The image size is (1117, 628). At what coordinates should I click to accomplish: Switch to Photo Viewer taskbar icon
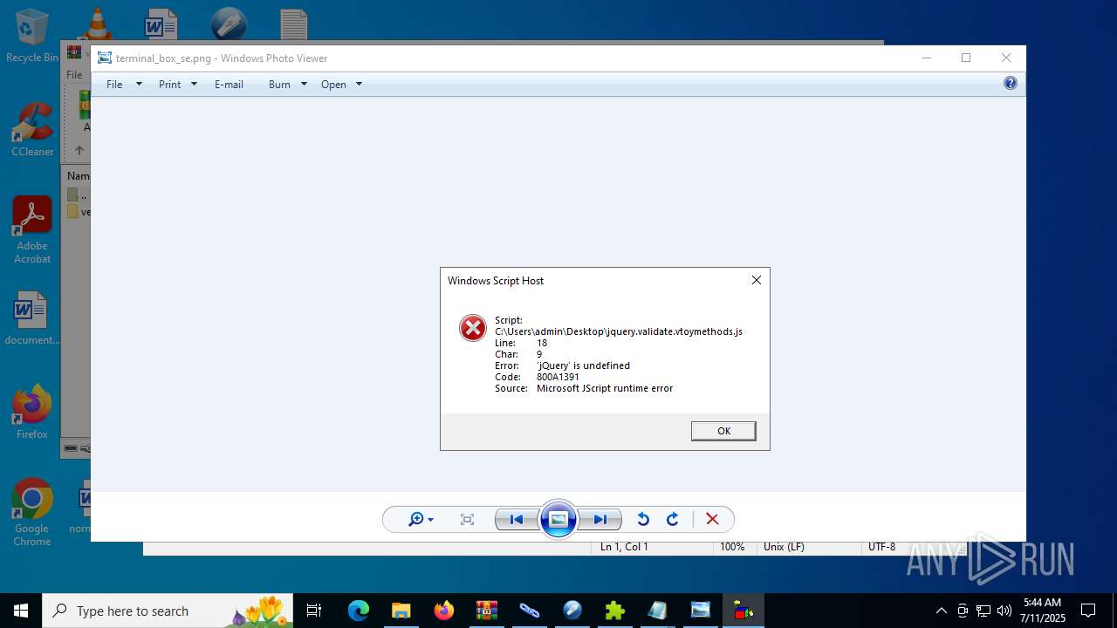[x=701, y=611]
